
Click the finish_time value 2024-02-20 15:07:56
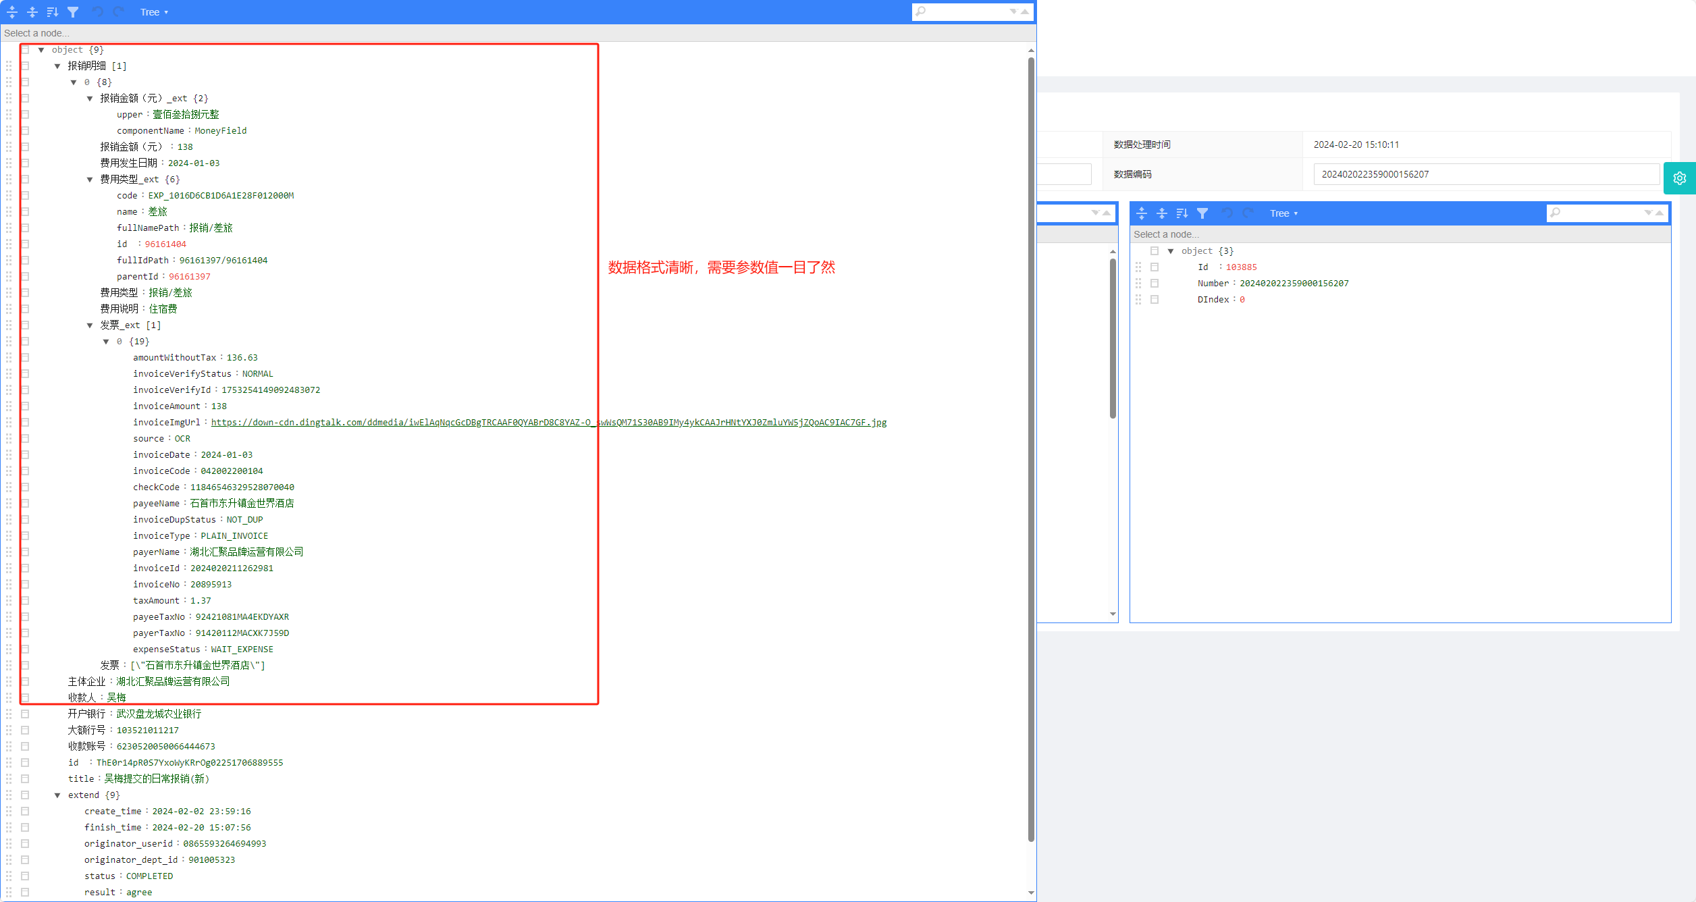pyautogui.click(x=201, y=828)
